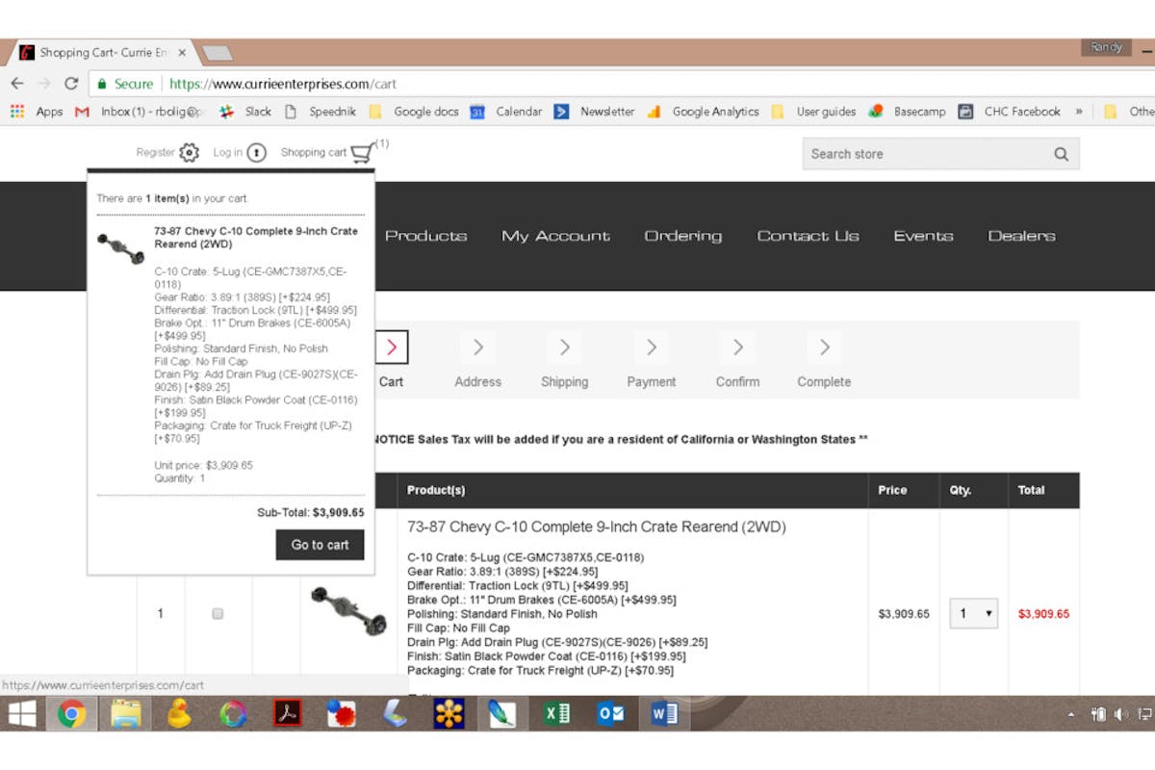Open Excel from the taskbar

(556, 714)
